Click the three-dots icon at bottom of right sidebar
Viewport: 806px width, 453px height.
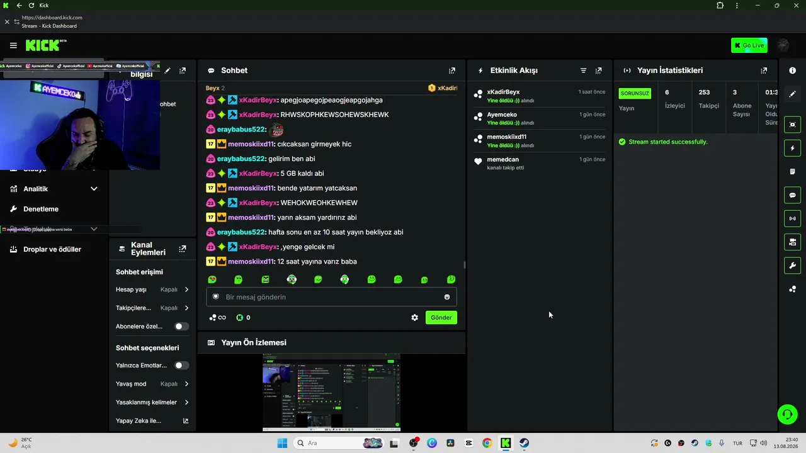[x=792, y=289]
